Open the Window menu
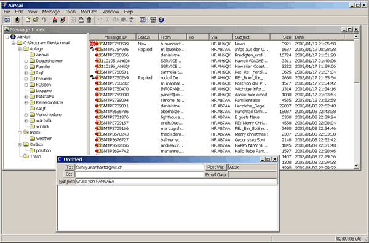The height and width of the screenshot is (243, 369). coord(110,12)
